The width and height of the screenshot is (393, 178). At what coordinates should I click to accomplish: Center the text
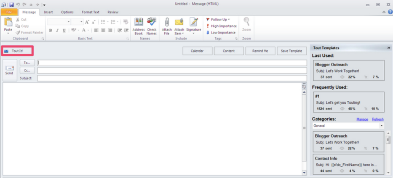(103, 31)
